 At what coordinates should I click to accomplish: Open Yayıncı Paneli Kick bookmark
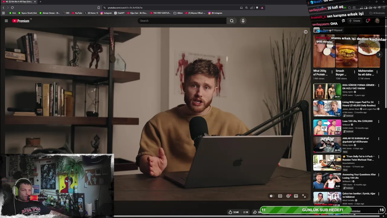coord(28,13)
